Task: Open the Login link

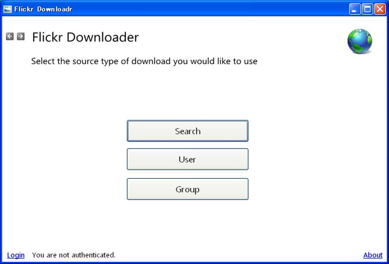Action: [16, 255]
